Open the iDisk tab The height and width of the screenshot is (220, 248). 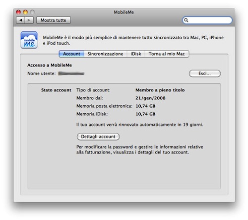[x=136, y=54]
